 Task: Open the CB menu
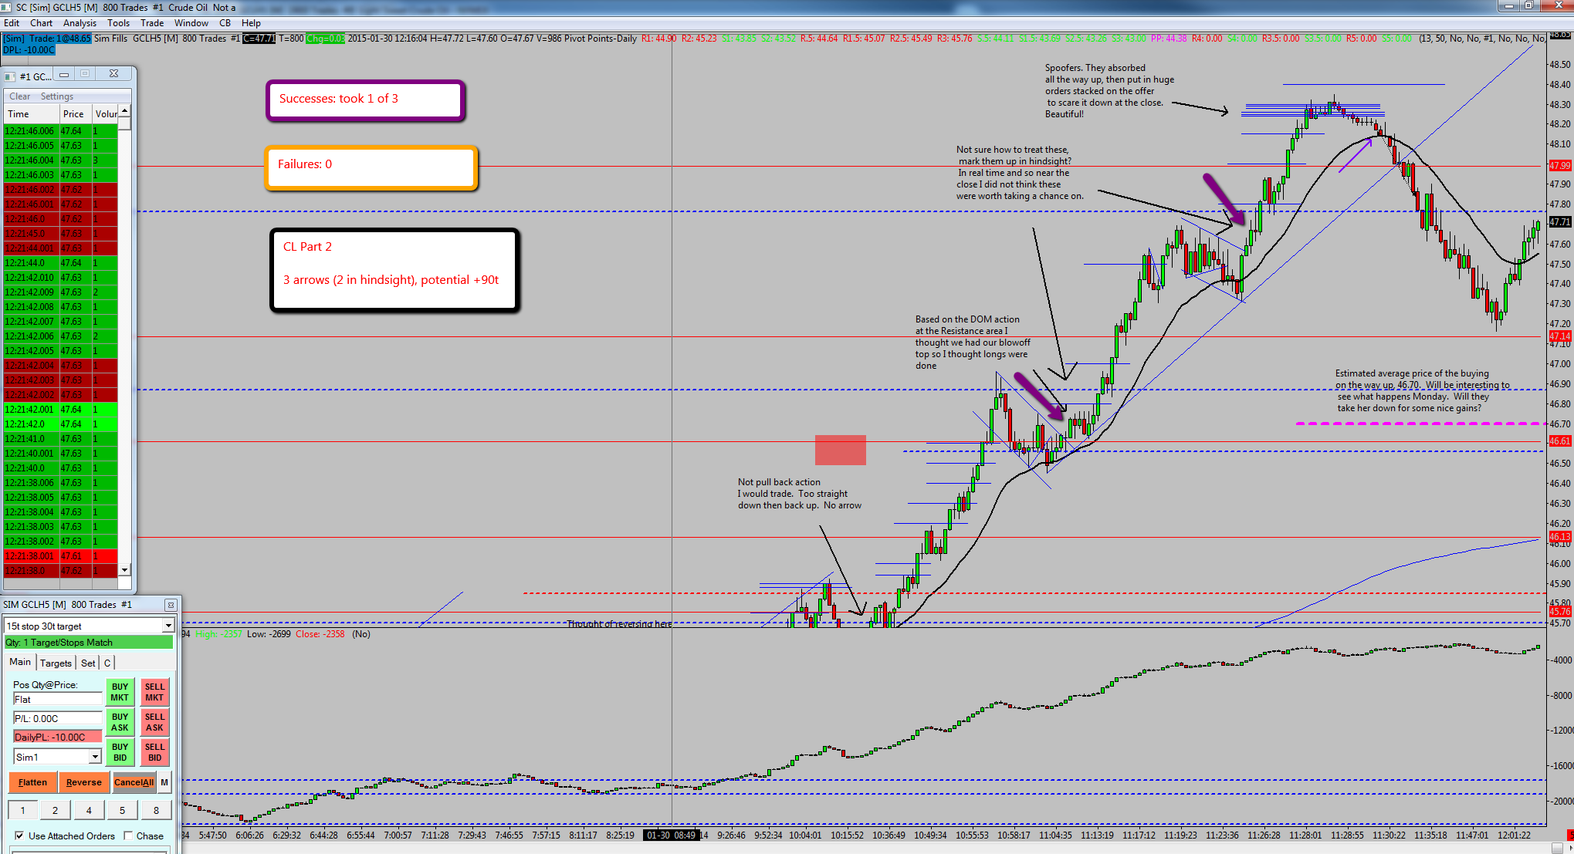coord(225,23)
